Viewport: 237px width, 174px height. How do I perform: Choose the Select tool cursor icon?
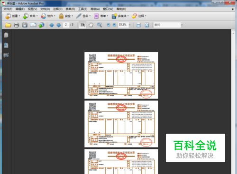[82, 25]
